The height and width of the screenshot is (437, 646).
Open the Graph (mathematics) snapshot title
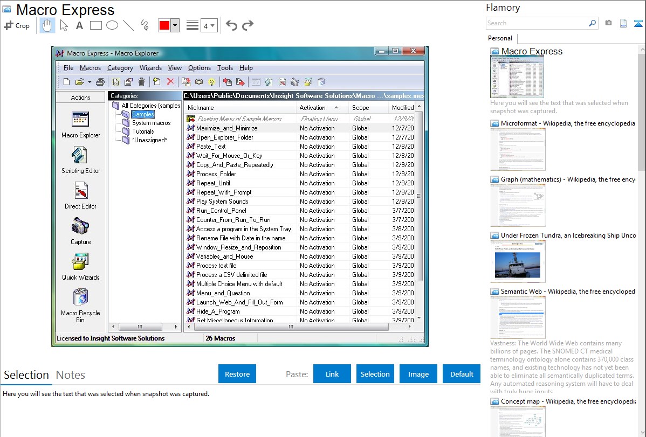coord(568,179)
